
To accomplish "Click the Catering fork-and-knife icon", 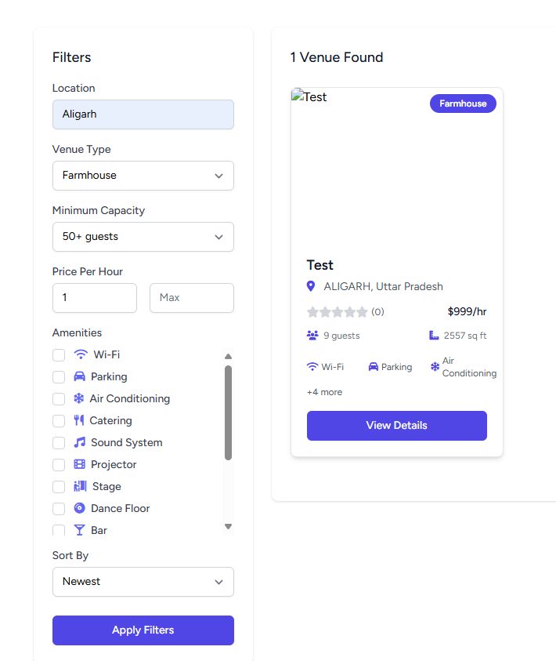I will coord(79,420).
